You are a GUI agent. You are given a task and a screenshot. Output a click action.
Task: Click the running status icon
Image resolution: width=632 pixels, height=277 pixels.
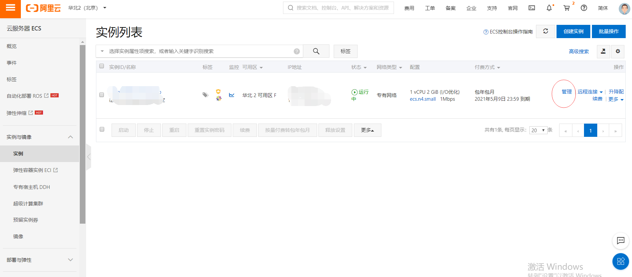click(x=354, y=92)
